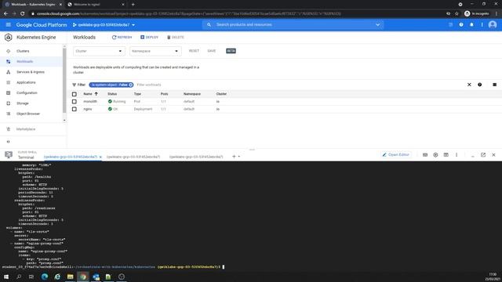Click the search products and resources field
The height and width of the screenshot is (282, 502).
point(293,24)
